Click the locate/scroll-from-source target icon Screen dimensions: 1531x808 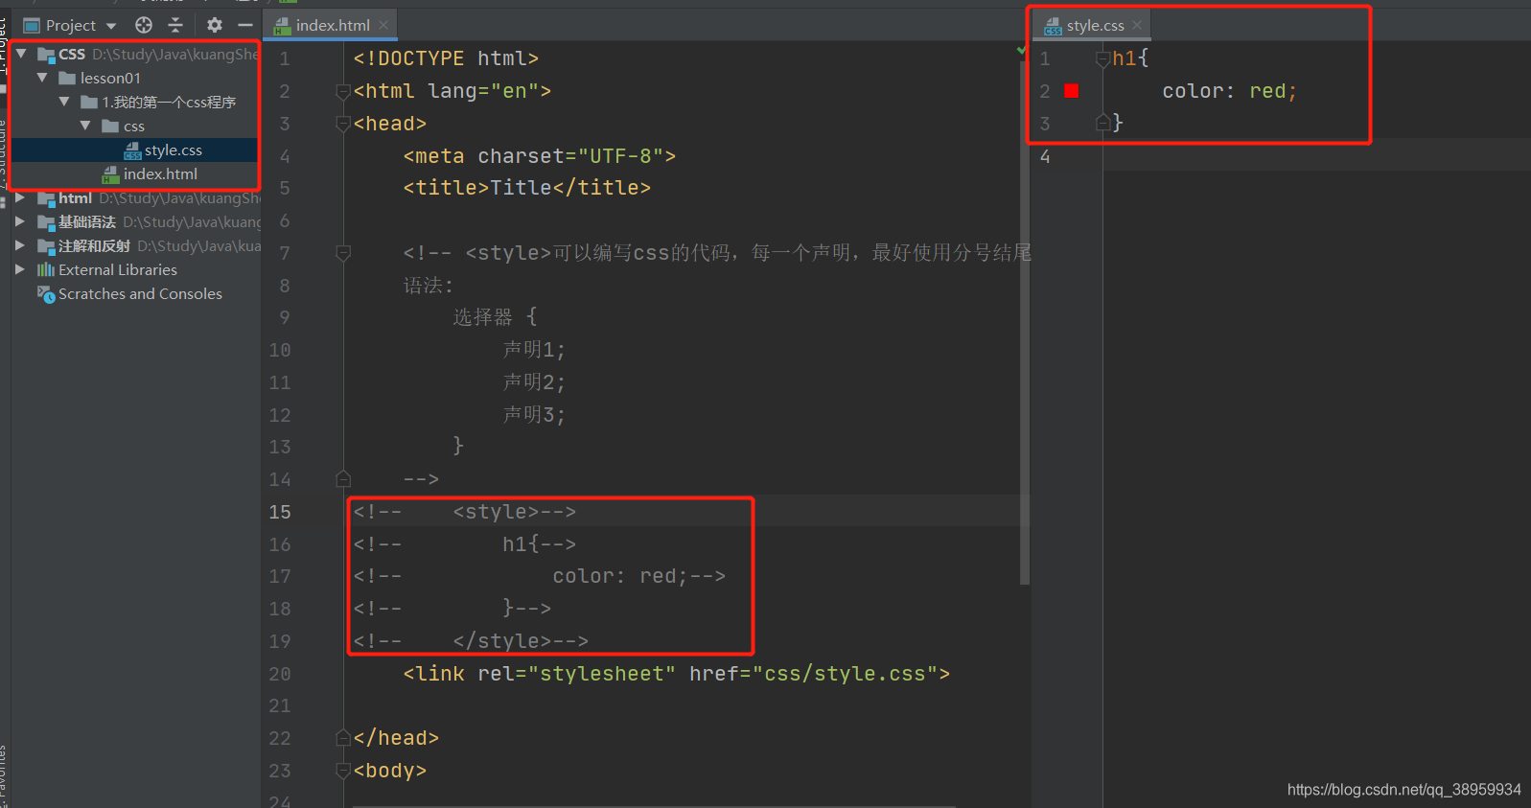coord(144,25)
